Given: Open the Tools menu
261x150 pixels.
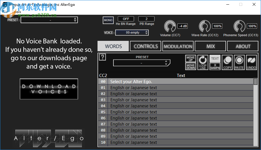Looking at the screenshot, I should coord(16,12).
